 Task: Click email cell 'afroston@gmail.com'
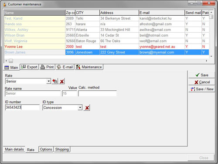pos(162,24)
